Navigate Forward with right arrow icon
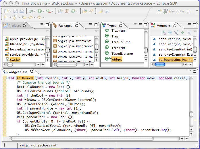This screenshot has width=200, height=149. [39, 17]
